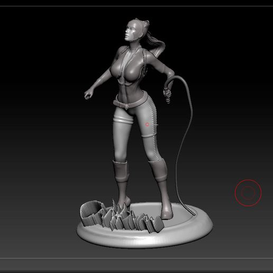
Task: Click the belt buckle on the figure's waist
Action: point(126,106)
